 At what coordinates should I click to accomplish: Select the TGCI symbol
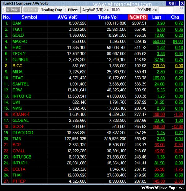(x=17, y=29)
